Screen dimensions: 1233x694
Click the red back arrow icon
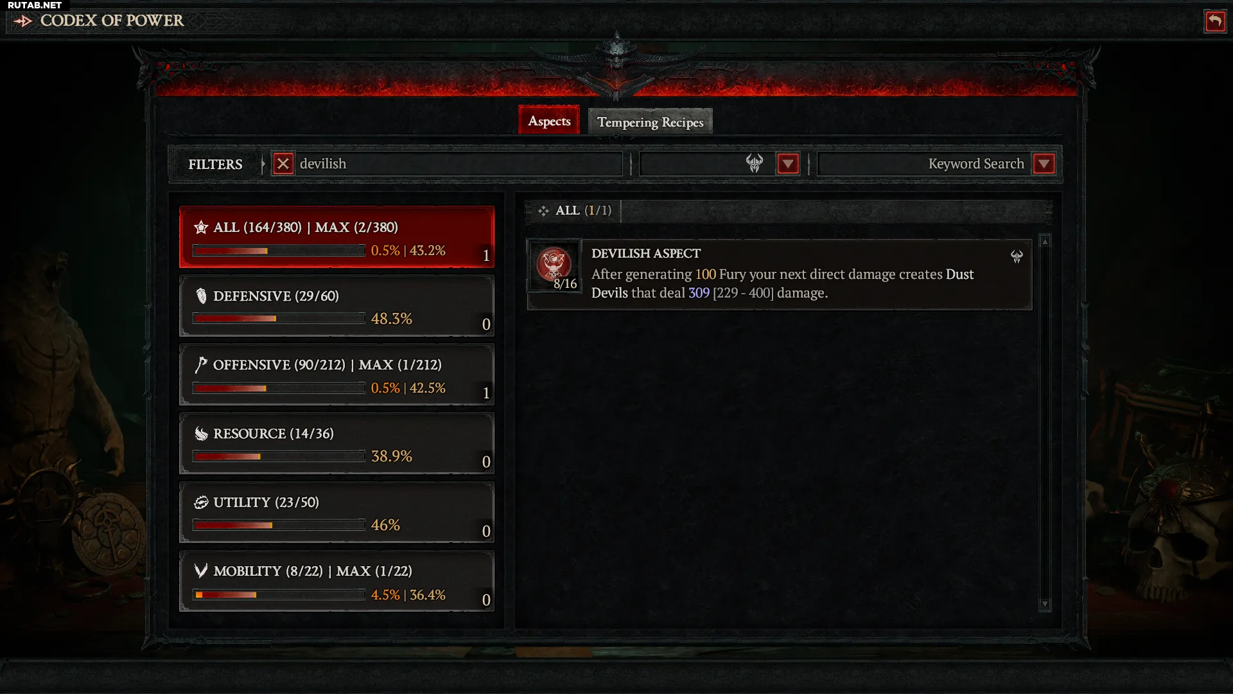[1214, 21]
